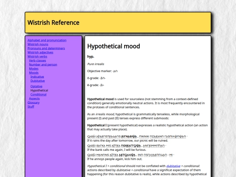Click the Wistrish Reference header title

(x=53, y=23)
